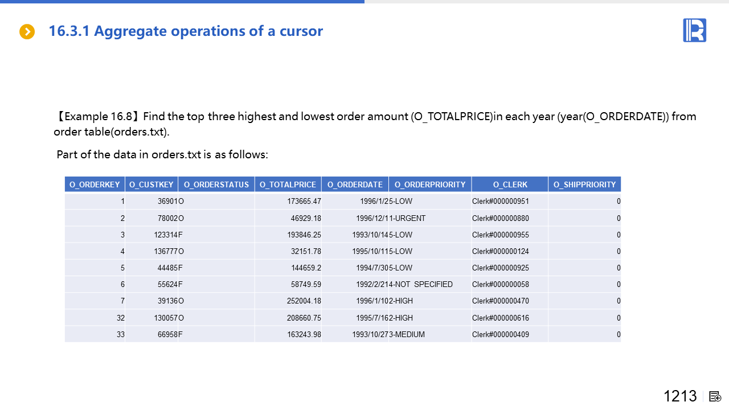Click the O_ORDERPRIORITY column header
This screenshot has width=729, height=410.
tap(430, 184)
